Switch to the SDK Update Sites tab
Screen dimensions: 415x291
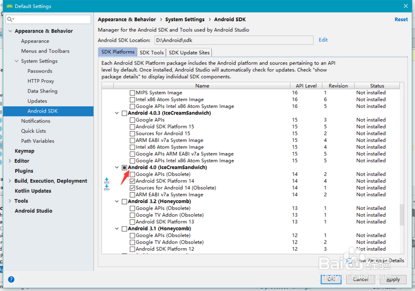click(189, 52)
